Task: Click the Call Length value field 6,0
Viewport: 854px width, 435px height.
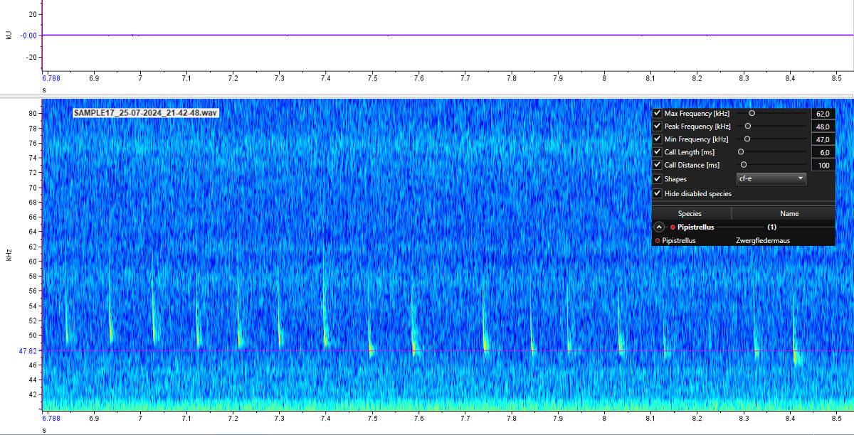Action: pos(822,152)
